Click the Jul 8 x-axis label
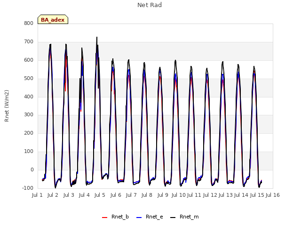 pos(147,195)
